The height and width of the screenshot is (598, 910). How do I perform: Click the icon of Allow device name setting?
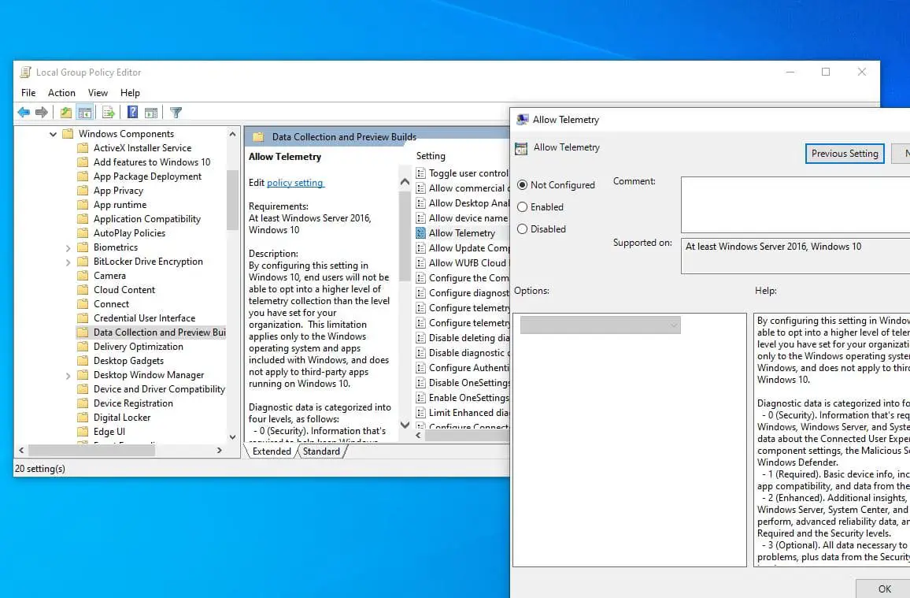pos(421,218)
